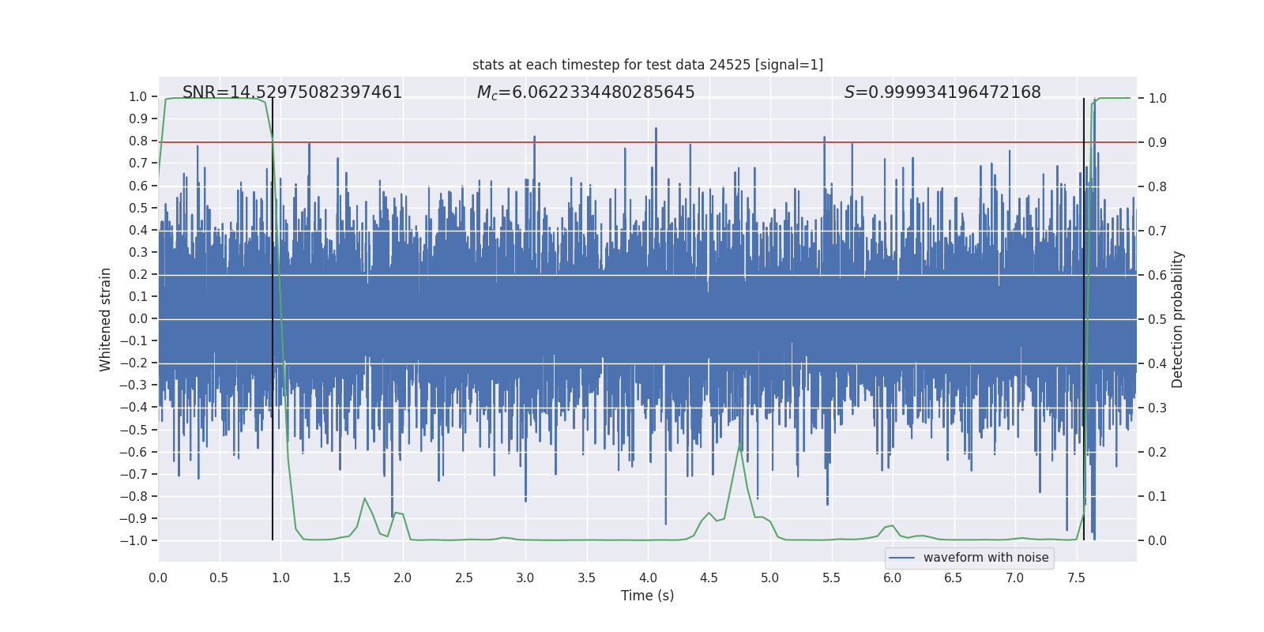Image resolution: width=1264 pixels, height=632 pixels.
Task: Click the blue line sample in the legend
Action: (901, 558)
